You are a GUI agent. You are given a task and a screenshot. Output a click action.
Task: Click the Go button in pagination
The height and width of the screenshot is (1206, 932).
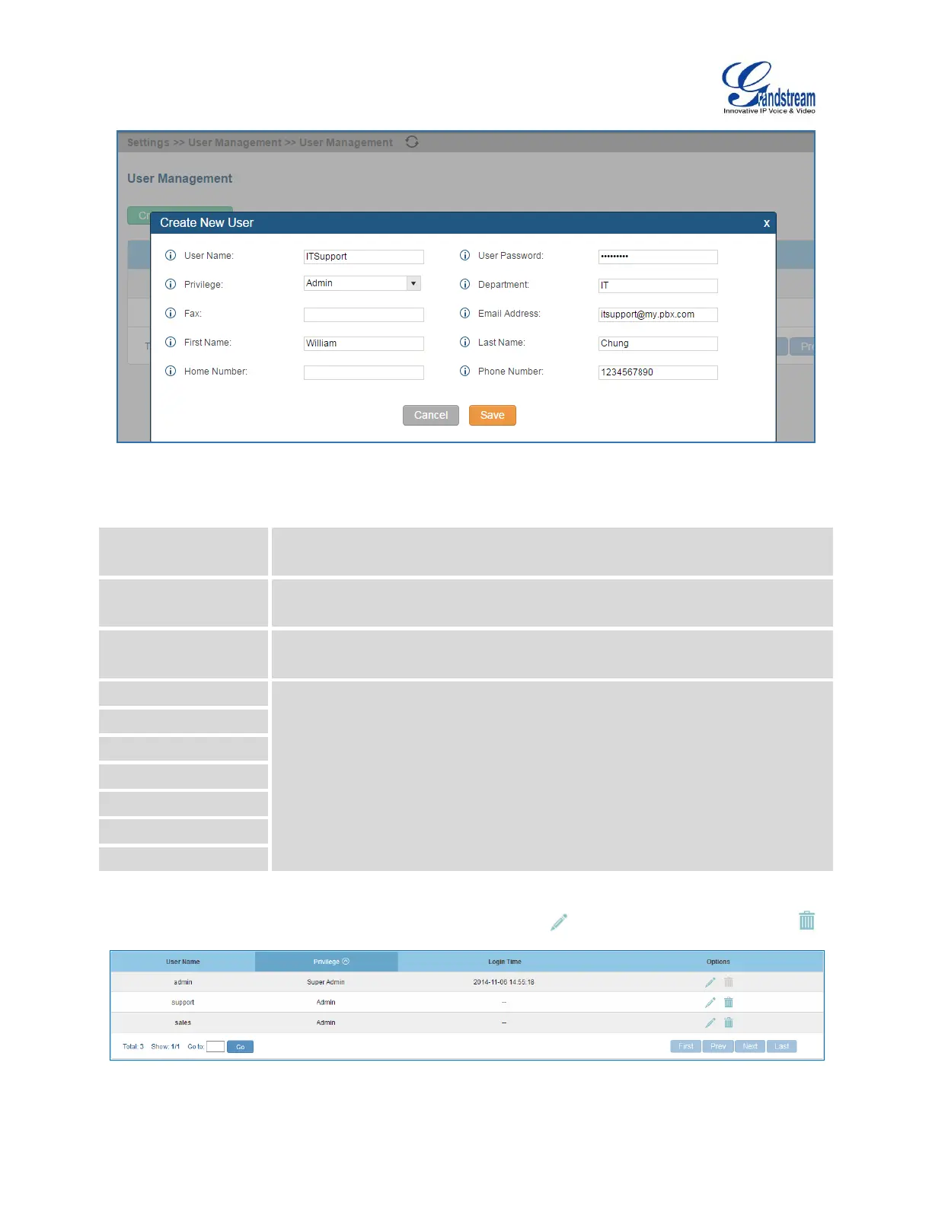pyautogui.click(x=240, y=1047)
